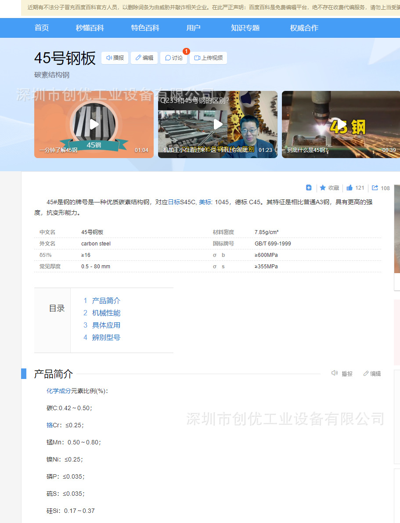Open the 知识专题 menu item

pos(245,28)
